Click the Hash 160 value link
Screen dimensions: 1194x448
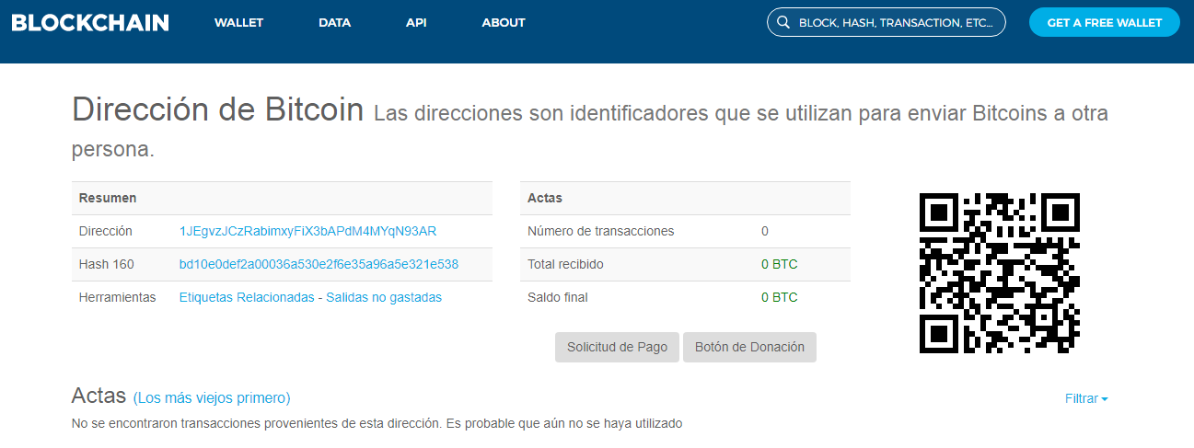319,264
